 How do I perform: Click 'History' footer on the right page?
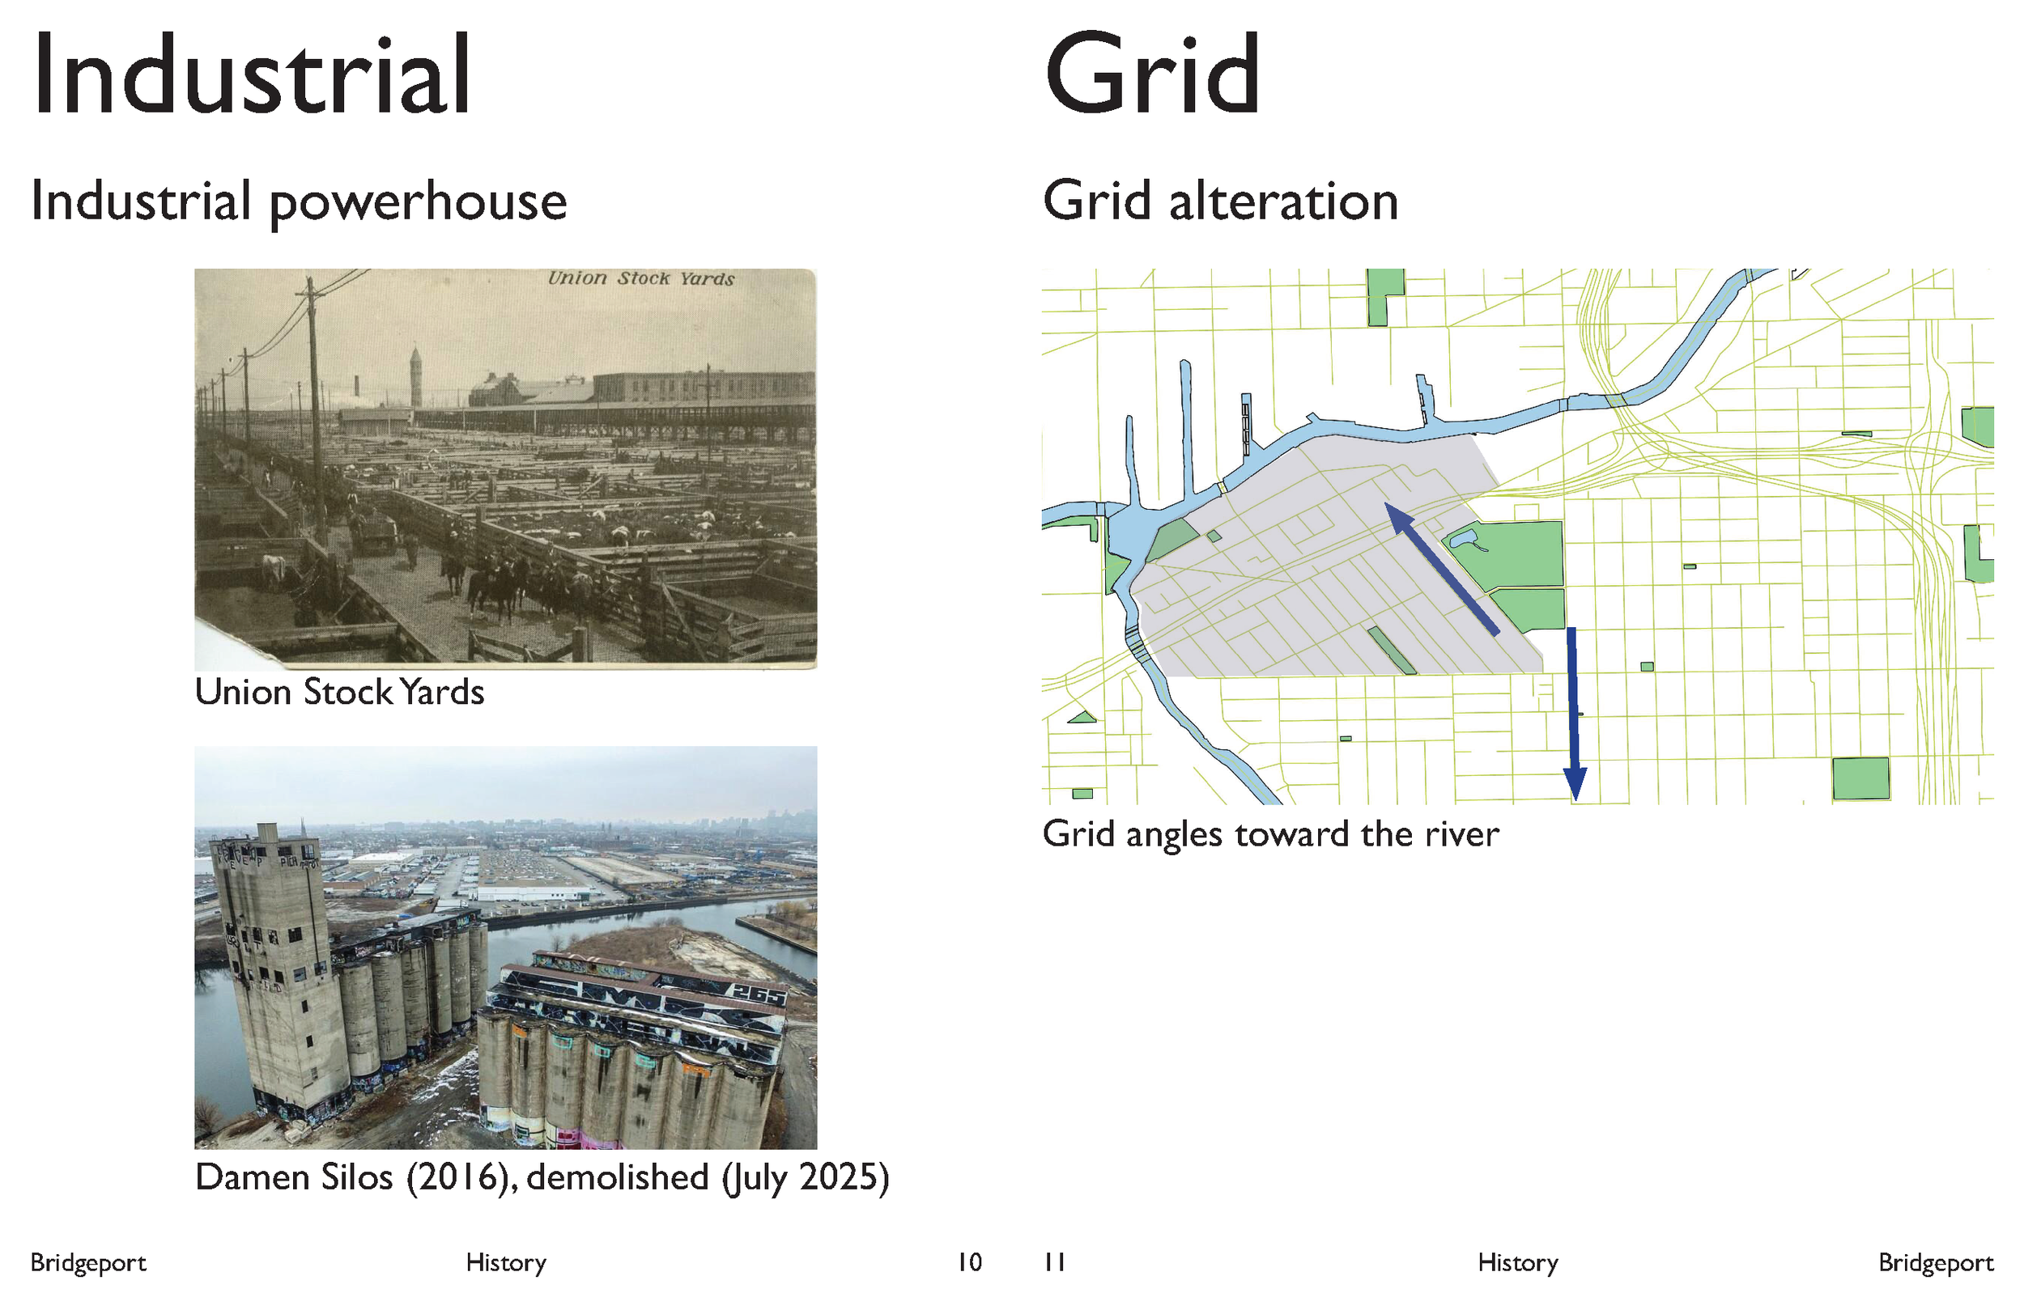[x=1518, y=1263]
